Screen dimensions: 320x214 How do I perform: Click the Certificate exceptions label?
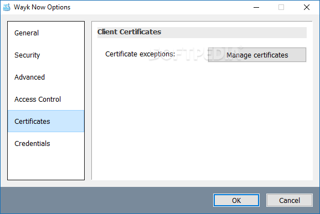click(140, 54)
